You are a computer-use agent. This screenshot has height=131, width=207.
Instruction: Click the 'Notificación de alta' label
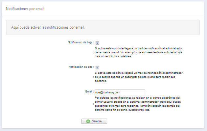80,67
